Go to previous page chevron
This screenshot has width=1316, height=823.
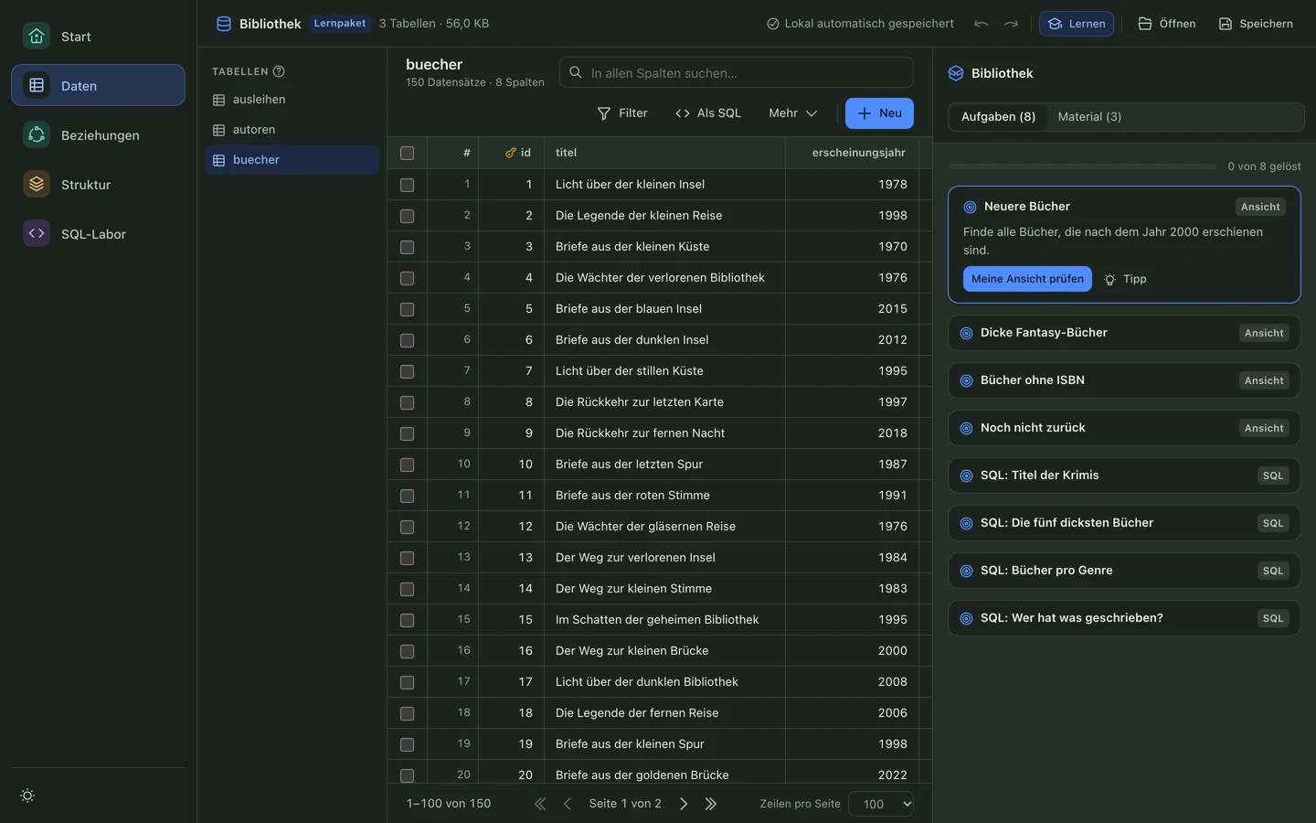568,804
